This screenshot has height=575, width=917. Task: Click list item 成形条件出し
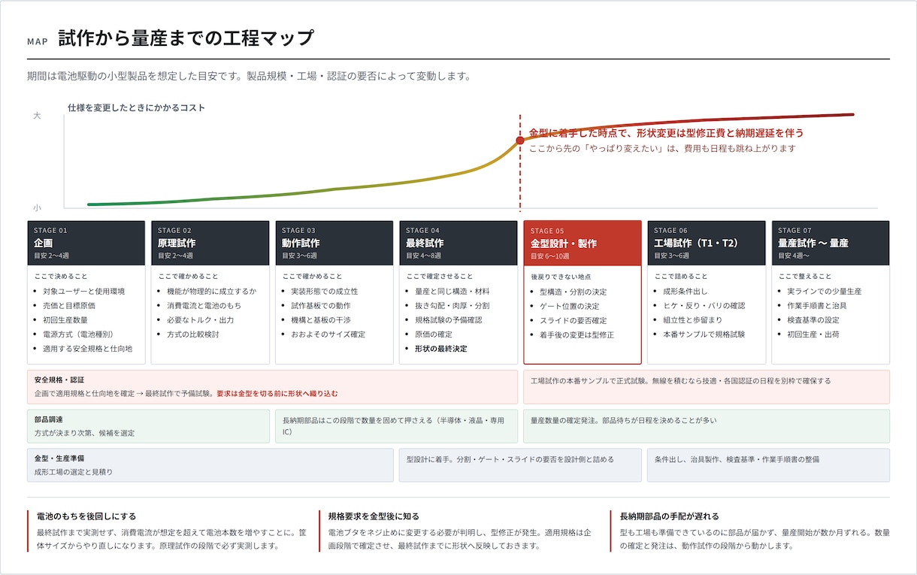coord(685,291)
